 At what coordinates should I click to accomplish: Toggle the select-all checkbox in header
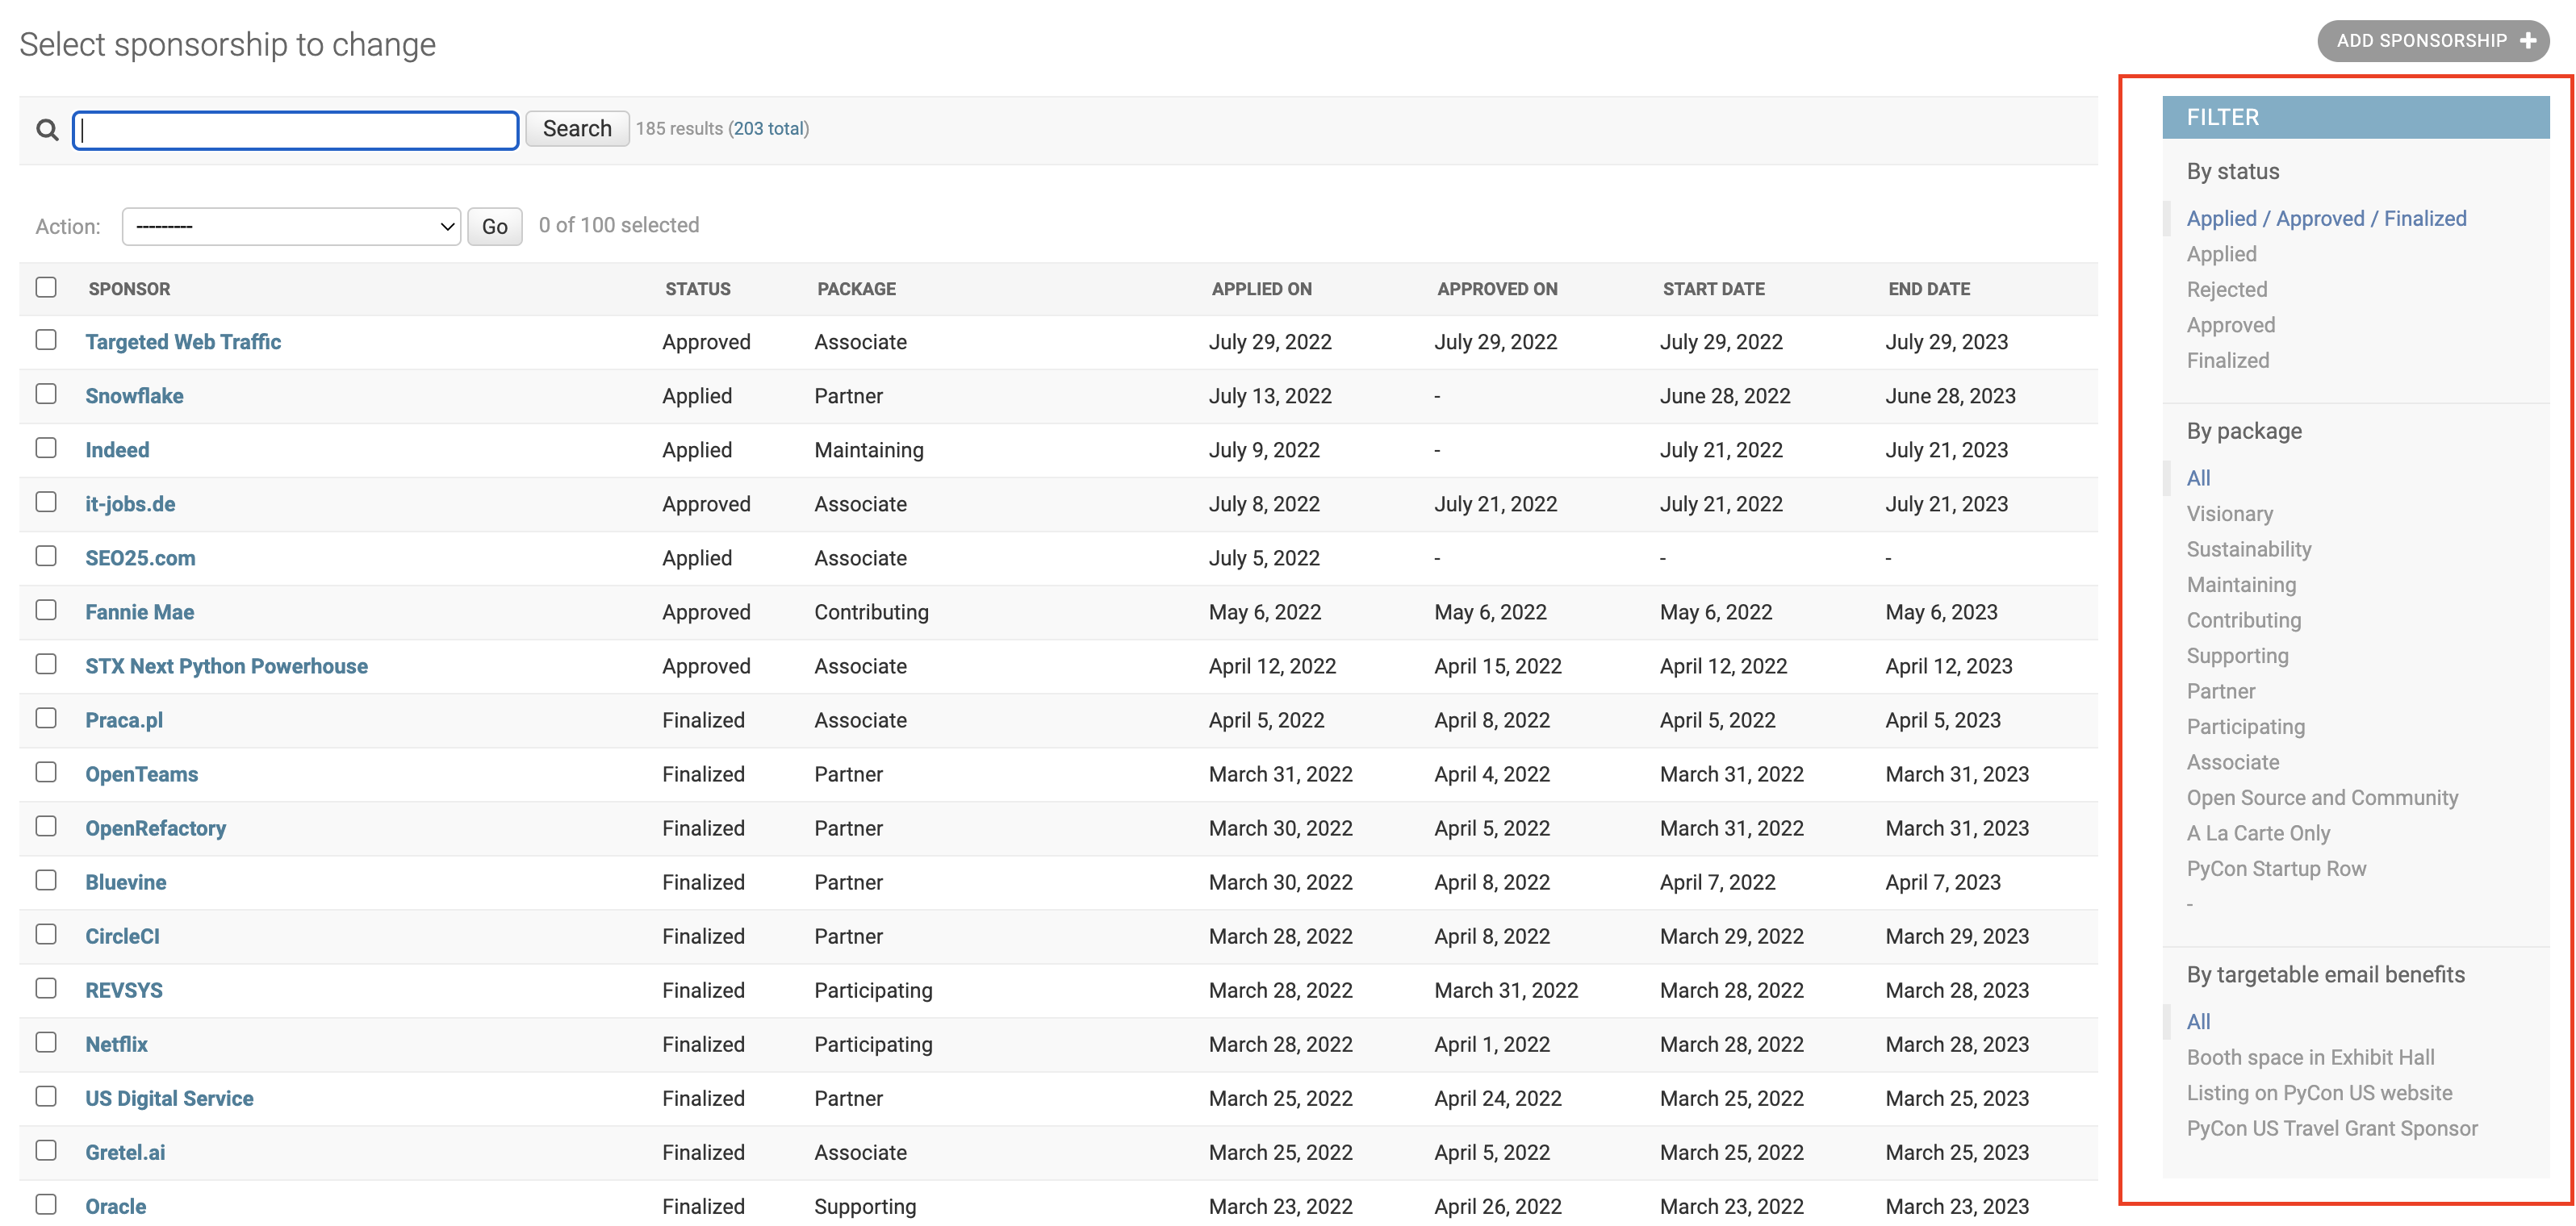46,288
